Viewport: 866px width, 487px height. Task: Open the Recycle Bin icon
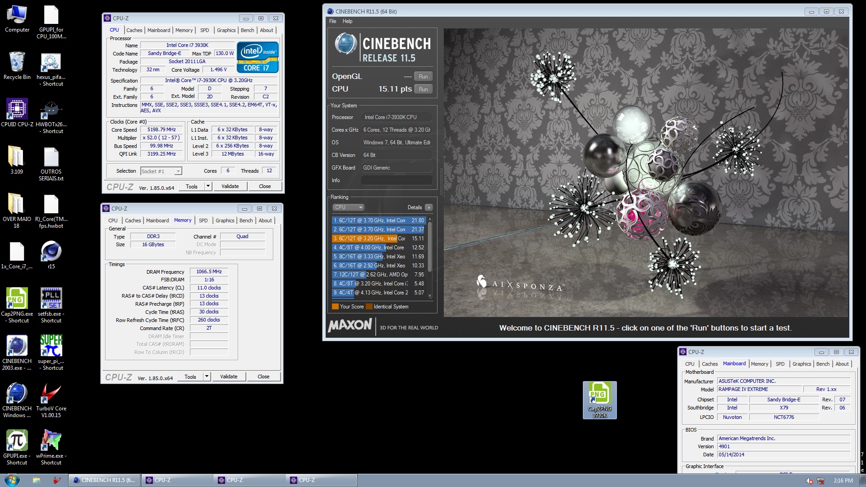17,66
